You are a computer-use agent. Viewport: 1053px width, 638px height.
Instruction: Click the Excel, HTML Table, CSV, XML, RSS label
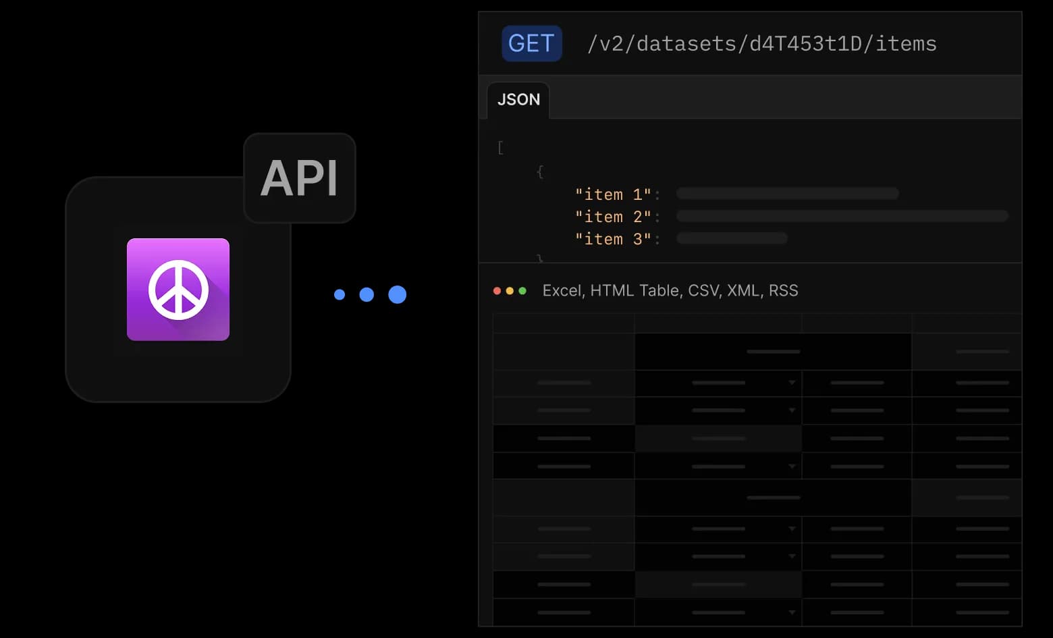click(670, 291)
